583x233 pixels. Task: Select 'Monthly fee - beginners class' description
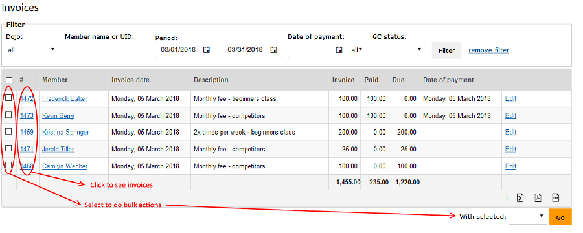tap(235, 99)
